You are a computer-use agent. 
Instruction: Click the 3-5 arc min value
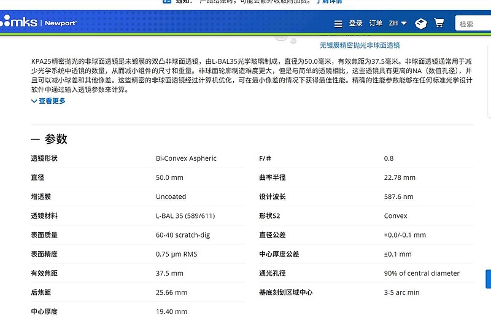(401, 292)
